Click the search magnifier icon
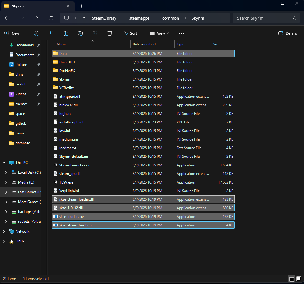 (x=294, y=18)
